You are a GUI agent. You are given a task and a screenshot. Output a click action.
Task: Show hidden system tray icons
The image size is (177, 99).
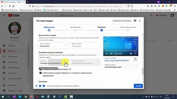(x=144, y=97)
